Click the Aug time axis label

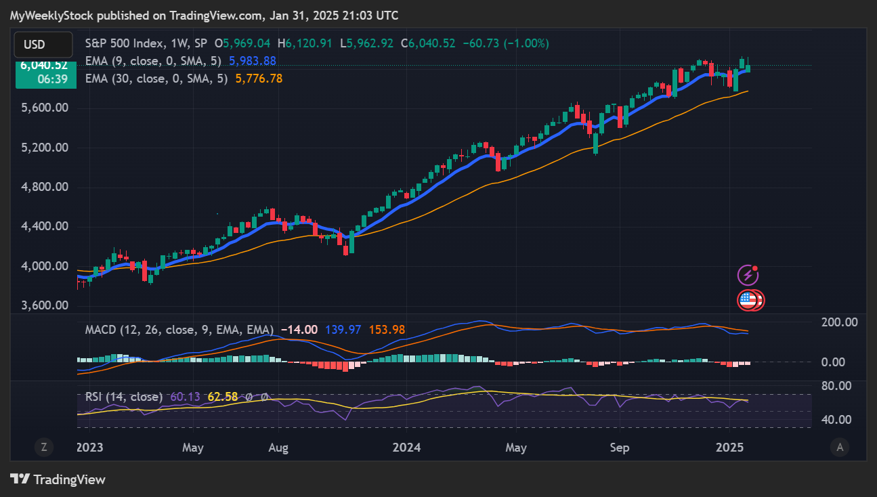tap(278, 448)
